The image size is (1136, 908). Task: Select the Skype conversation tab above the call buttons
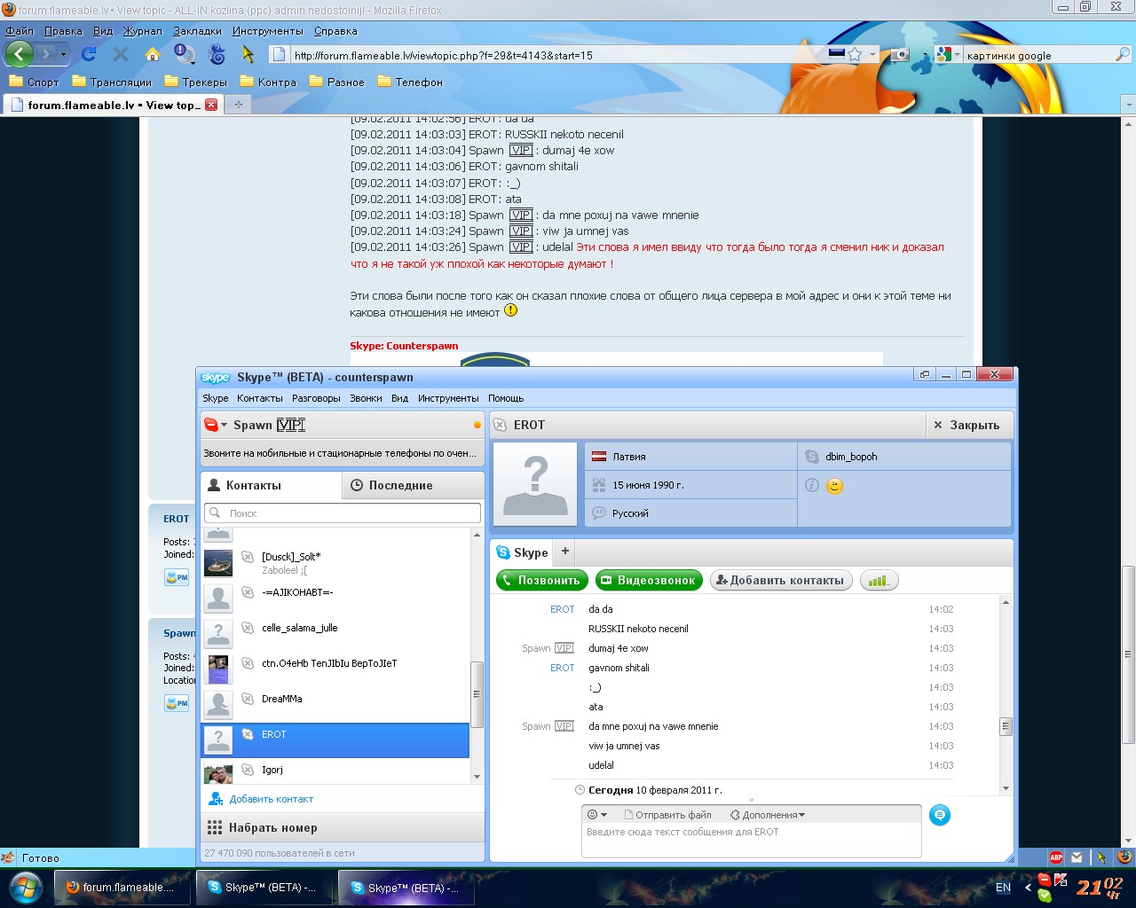[x=522, y=552]
